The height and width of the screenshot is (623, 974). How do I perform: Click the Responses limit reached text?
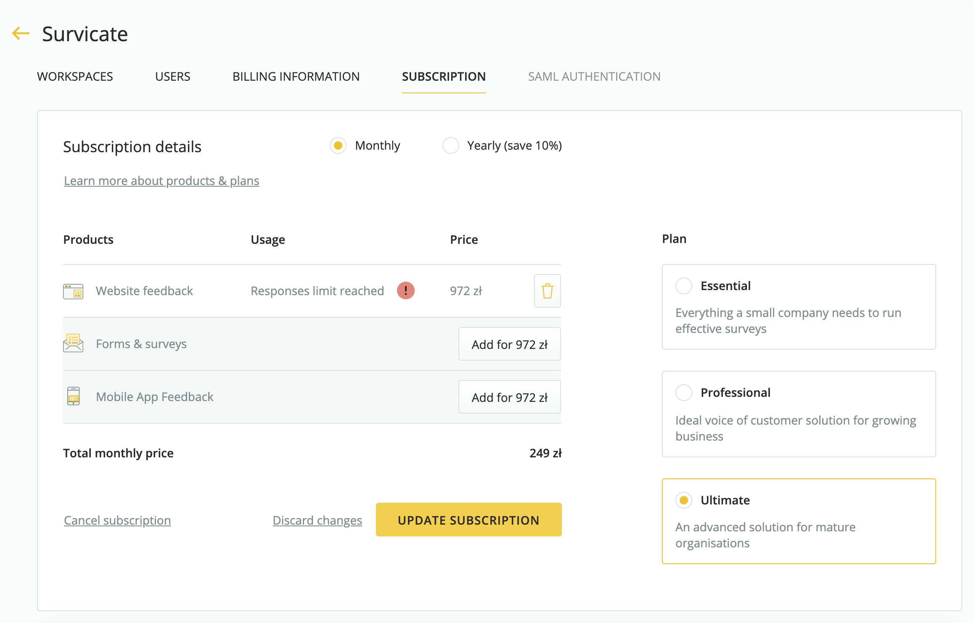(317, 291)
